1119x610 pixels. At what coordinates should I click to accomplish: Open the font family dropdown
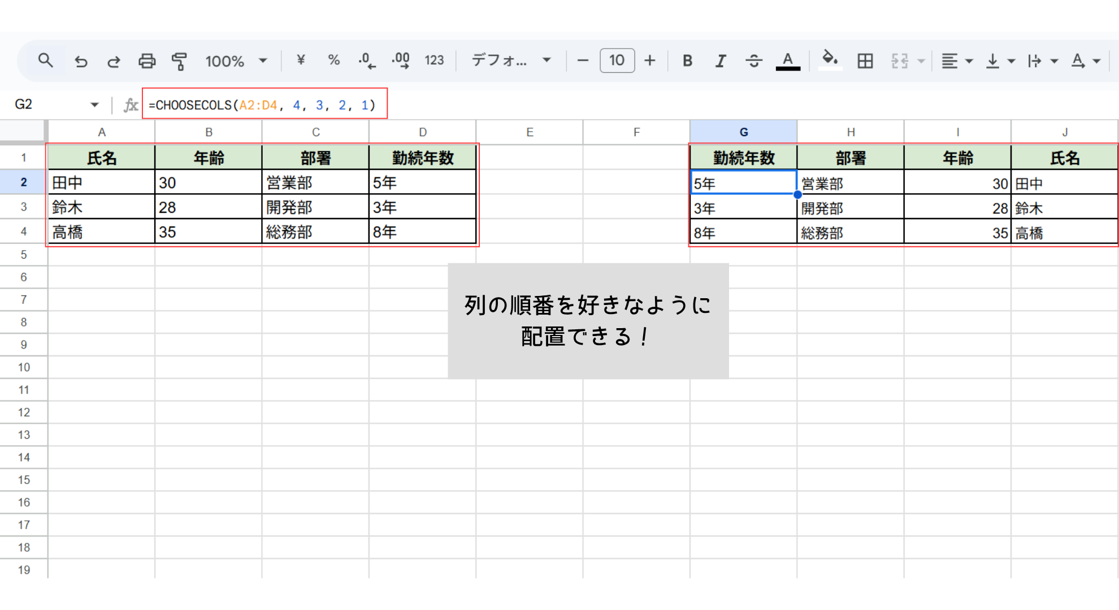point(511,60)
